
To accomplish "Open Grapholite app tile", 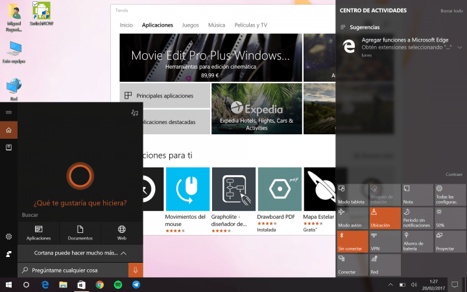I will pos(233,200).
